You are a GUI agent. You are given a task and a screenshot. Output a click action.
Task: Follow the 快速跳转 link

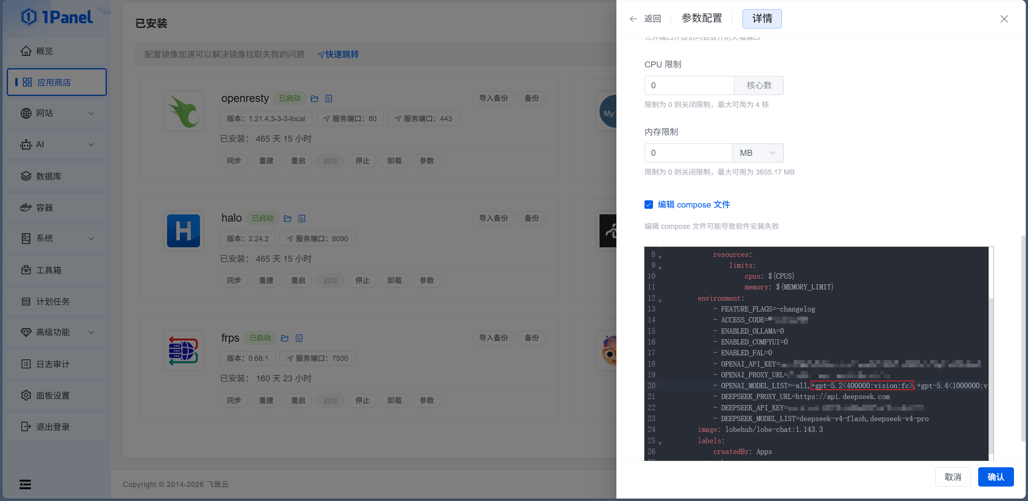pos(338,55)
